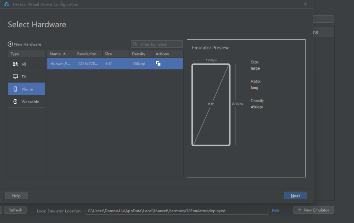Sort by the Name column header
The height and width of the screenshot is (223, 354).
(x=61, y=54)
